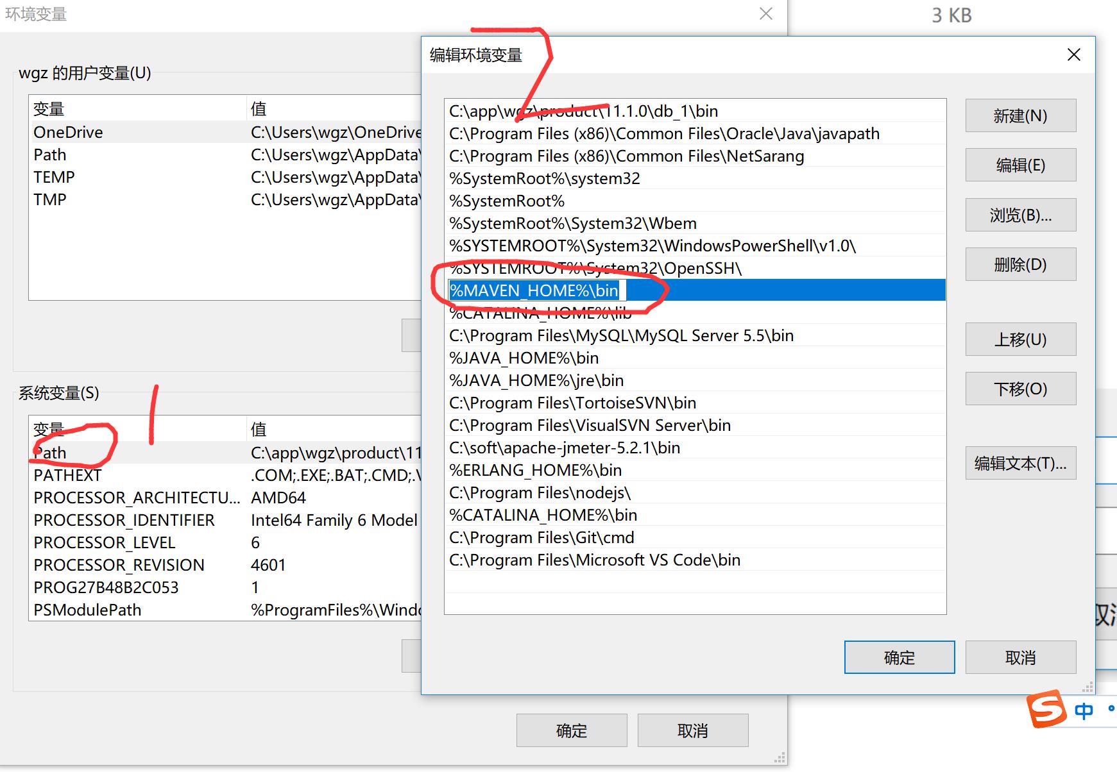Select C:\Program Files\nodejs\ entry
The height and width of the screenshot is (772, 1117).
tap(695, 492)
